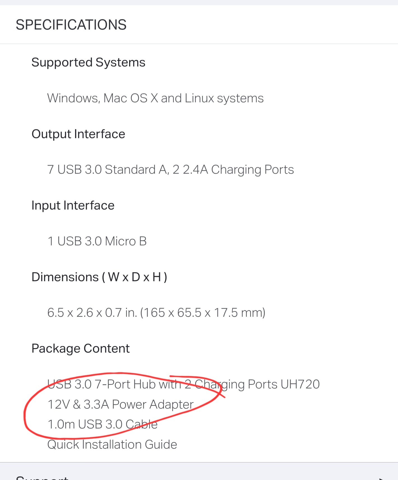
Task: Open the partially visible Support section
Action: pos(42,477)
